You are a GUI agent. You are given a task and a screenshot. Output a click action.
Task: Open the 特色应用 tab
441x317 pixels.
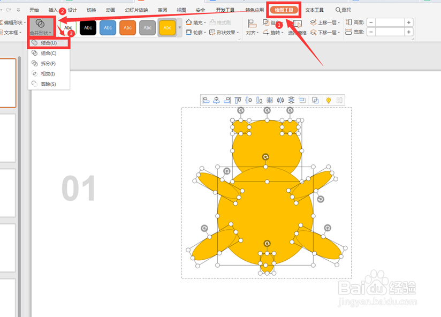(255, 10)
